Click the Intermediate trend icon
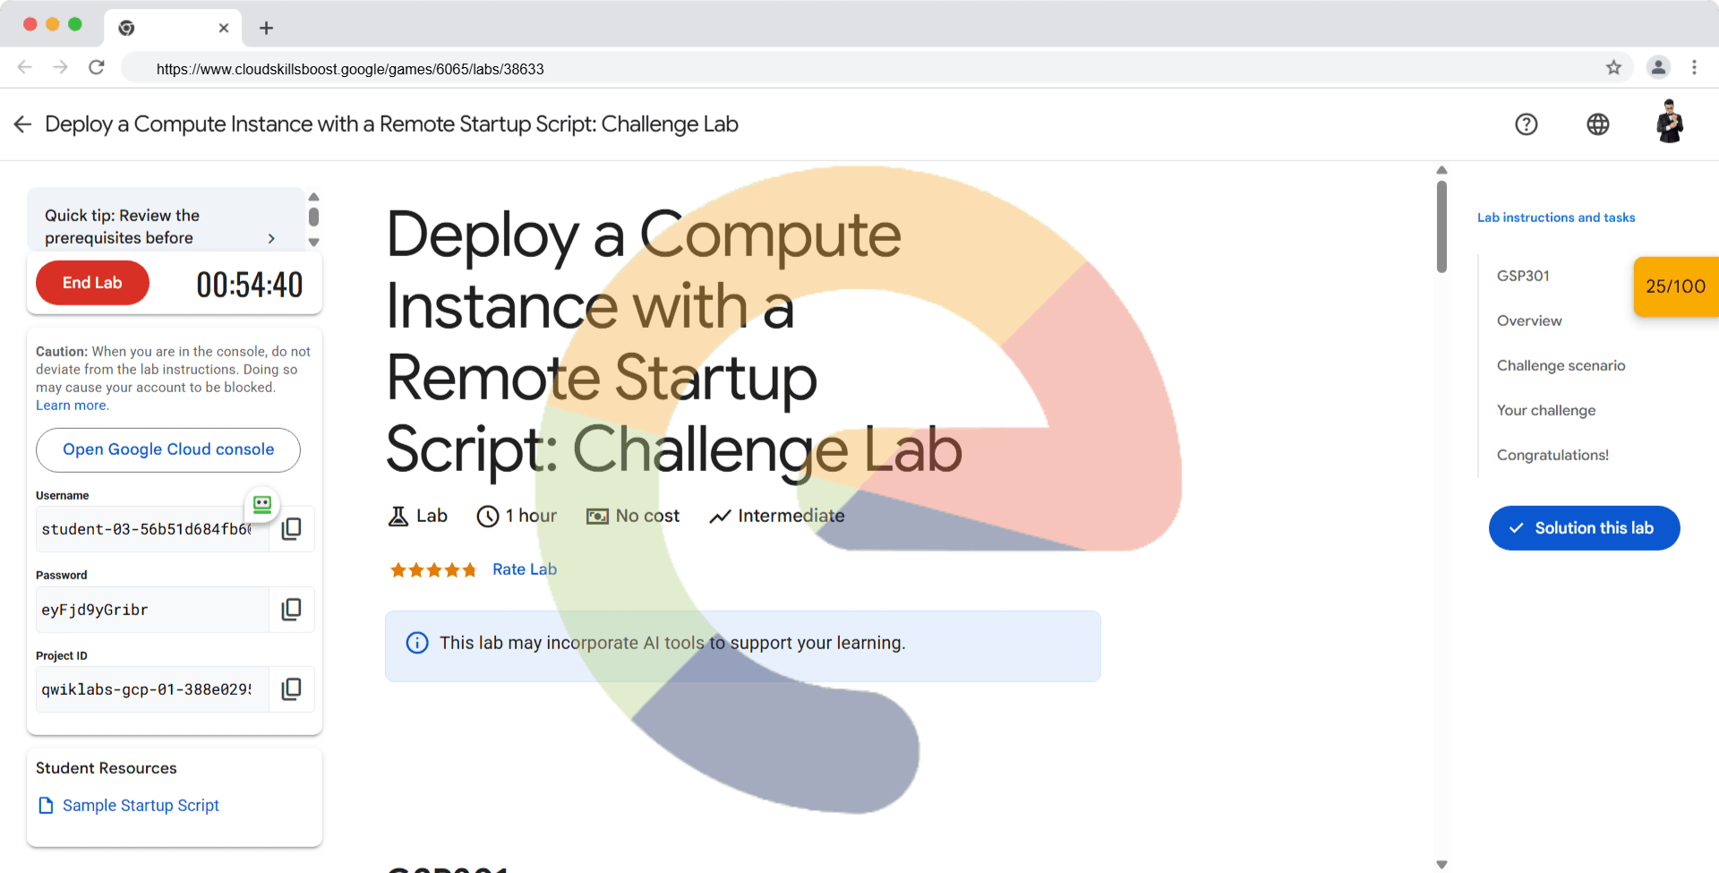 click(x=720, y=517)
